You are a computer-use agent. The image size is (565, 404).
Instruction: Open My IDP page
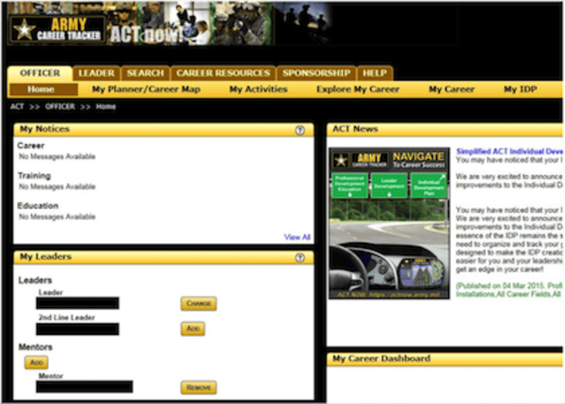pos(521,89)
